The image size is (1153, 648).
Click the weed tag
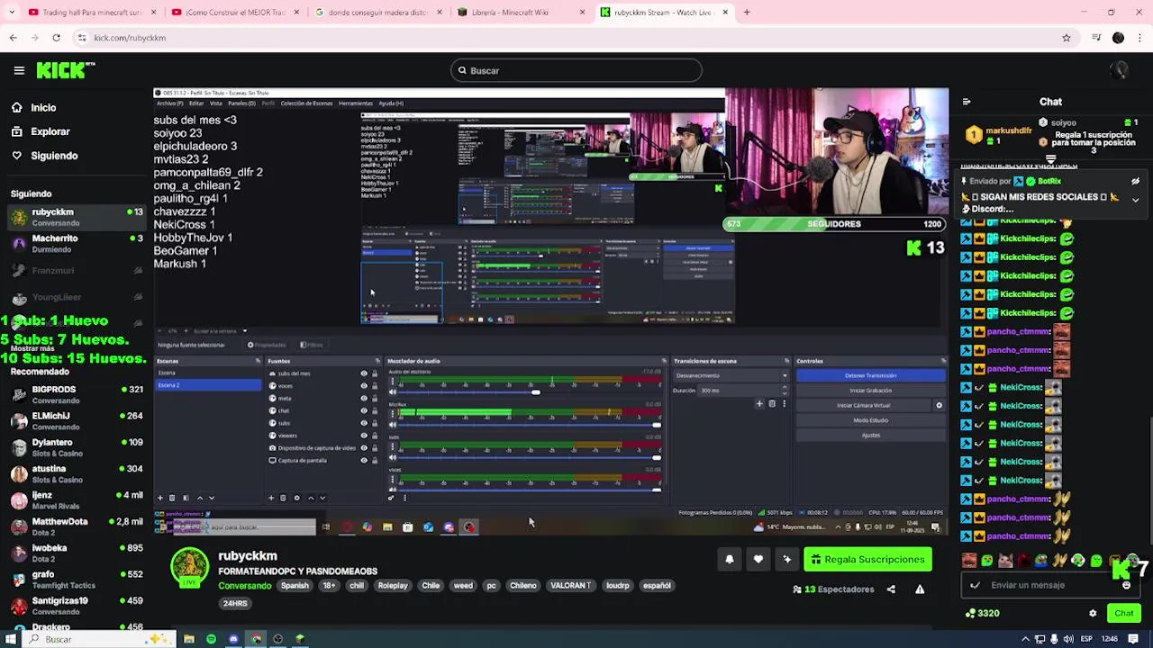coord(463,586)
